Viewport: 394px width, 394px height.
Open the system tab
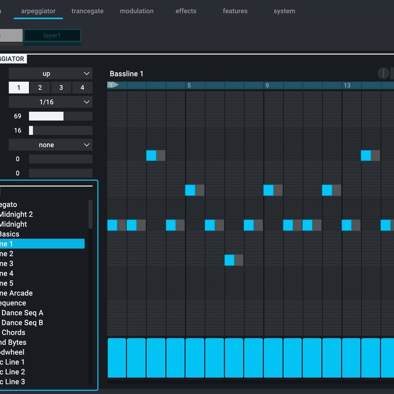point(285,11)
